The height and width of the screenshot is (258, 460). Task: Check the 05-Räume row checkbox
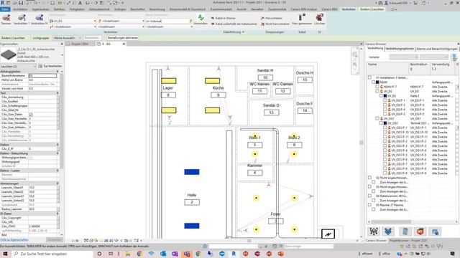pyautogui.click(x=369, y=205)
